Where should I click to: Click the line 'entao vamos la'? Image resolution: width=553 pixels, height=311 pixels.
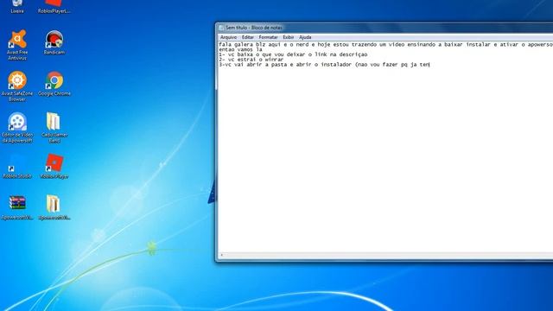[x=240, y=49]
